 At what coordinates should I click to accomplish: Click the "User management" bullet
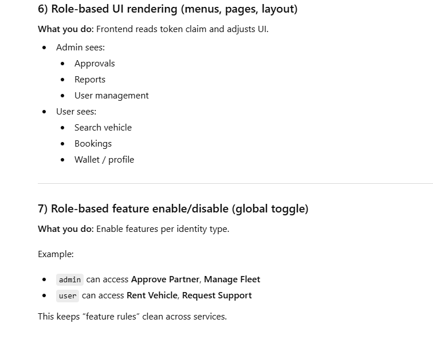(x=111, y=96)
